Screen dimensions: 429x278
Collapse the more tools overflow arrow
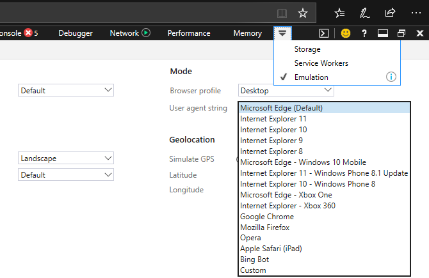(x=282, y=33)
